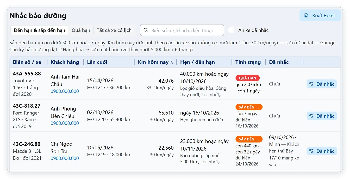Click the km value 22,560
Image resolution: width=350 pixels, height=179 pixels.
pyautogui.click(x=166, y=148)
